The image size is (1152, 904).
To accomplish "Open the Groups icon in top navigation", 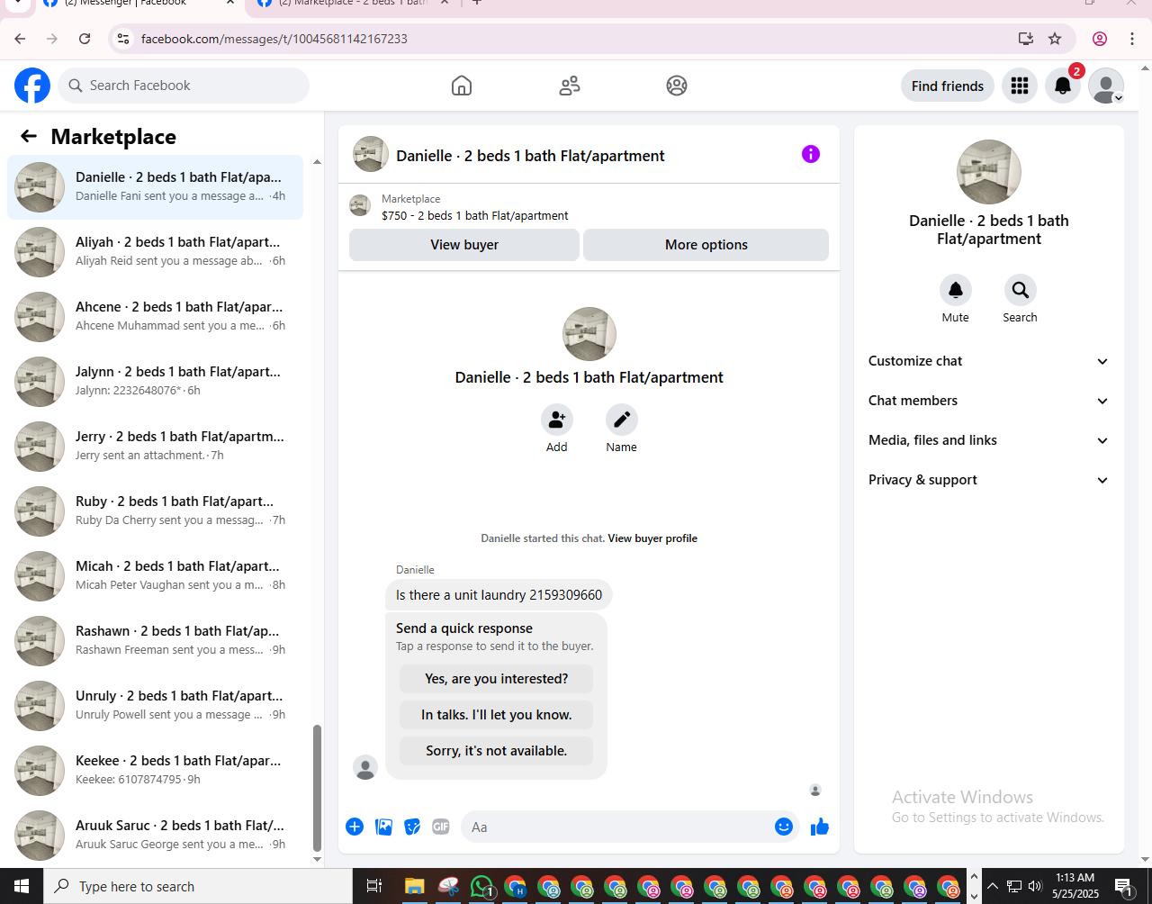I will (x=677, y=86).
